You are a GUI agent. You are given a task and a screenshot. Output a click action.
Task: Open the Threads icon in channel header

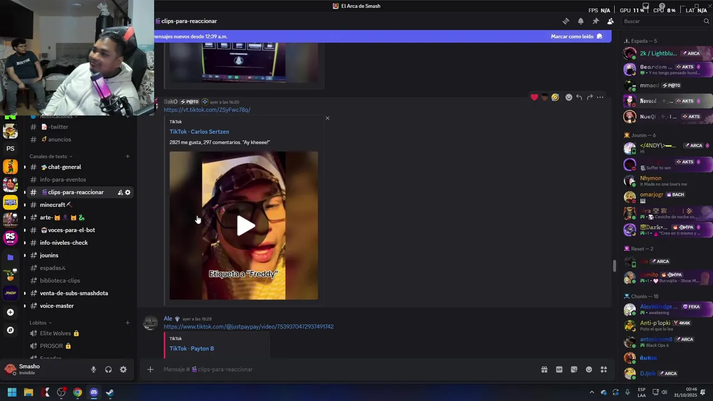[566, 21]
